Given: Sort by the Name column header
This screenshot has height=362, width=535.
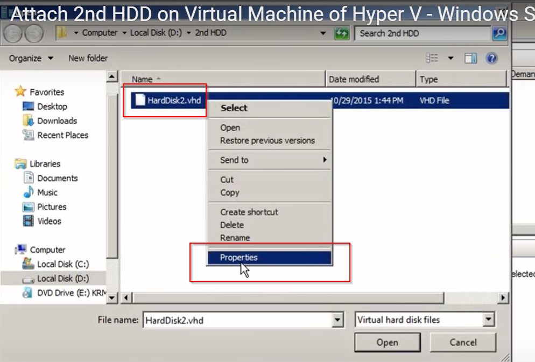Looking at the screenshot, I should [223, 79].
